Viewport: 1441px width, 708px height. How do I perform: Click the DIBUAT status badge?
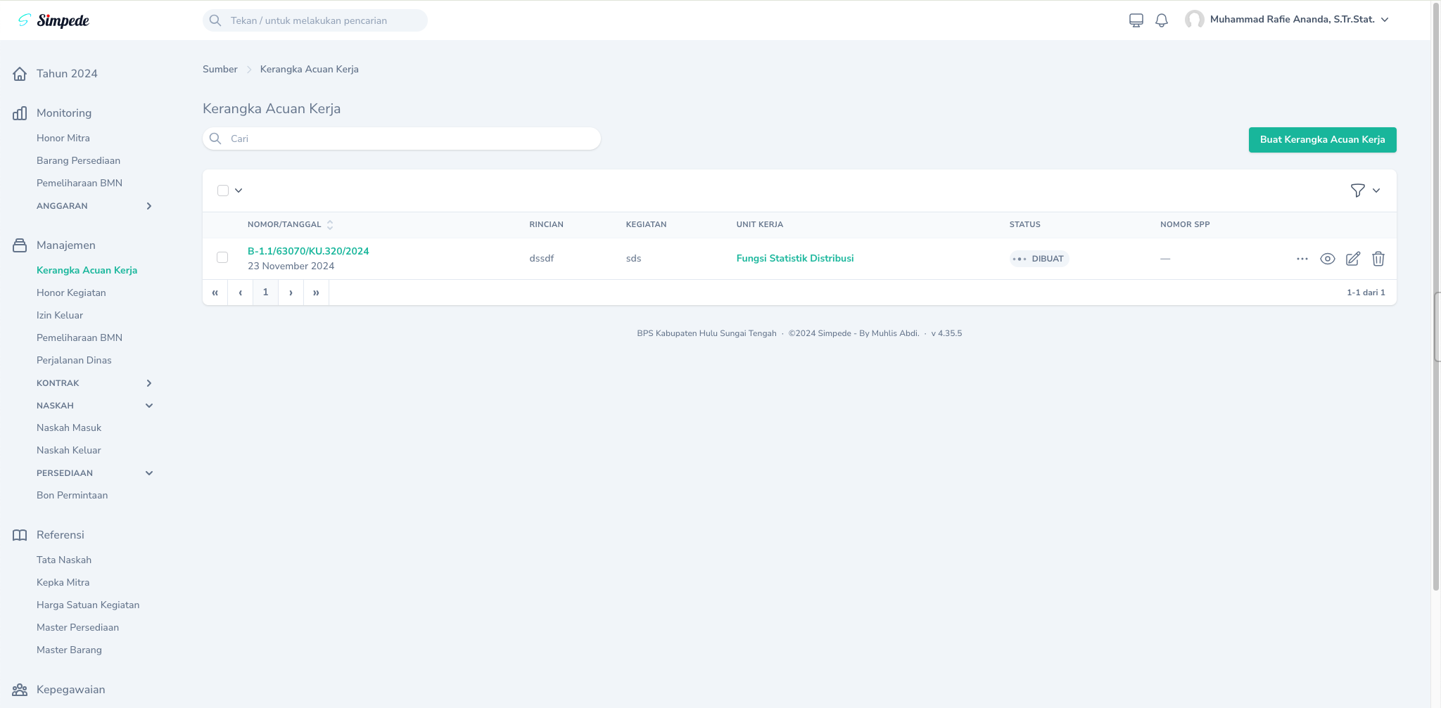[1039, 259]
